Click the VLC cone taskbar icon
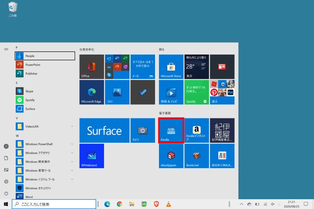 point(169,204)
